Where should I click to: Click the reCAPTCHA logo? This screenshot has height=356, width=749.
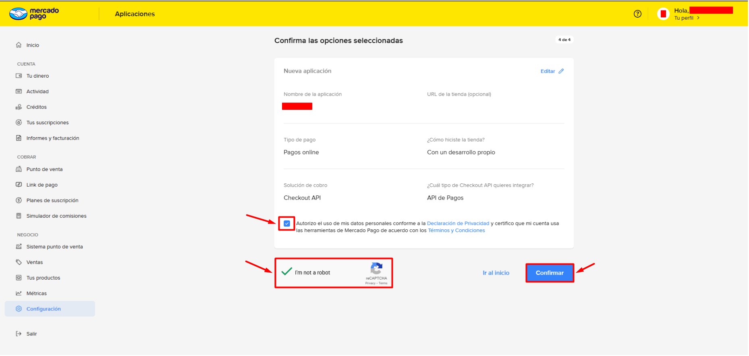coord(376,268)
